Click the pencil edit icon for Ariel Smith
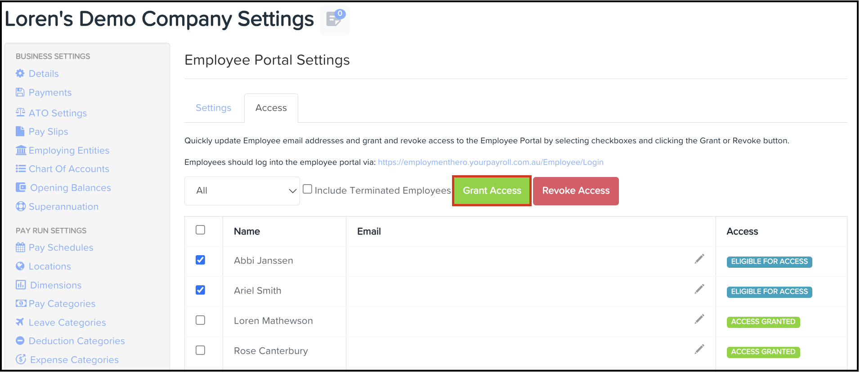Image resolution: width=860 pixels, height=372 pixels. (699, 289)
